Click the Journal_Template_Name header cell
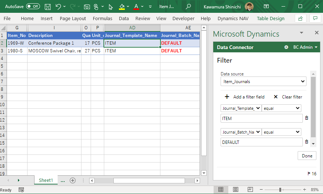The image size is (323, 194). (132, 36)
